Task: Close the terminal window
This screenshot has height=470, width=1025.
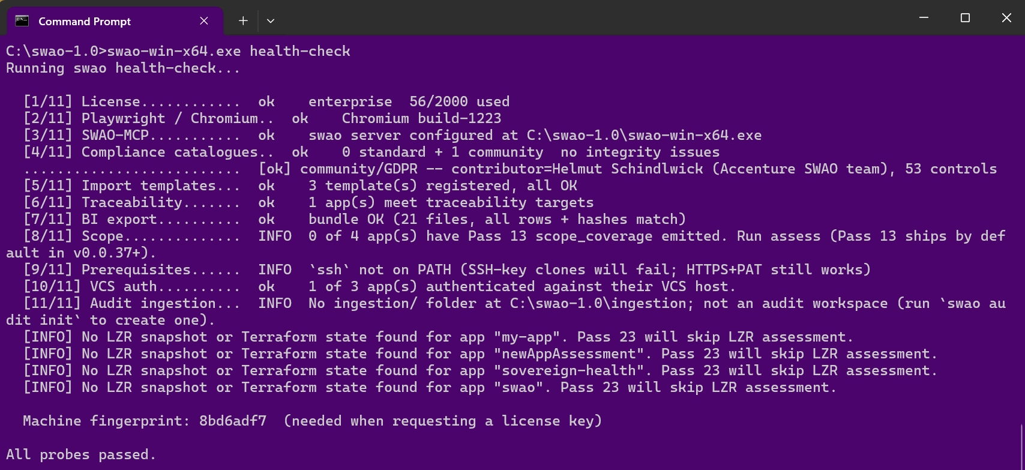Action: [1006, 18]
